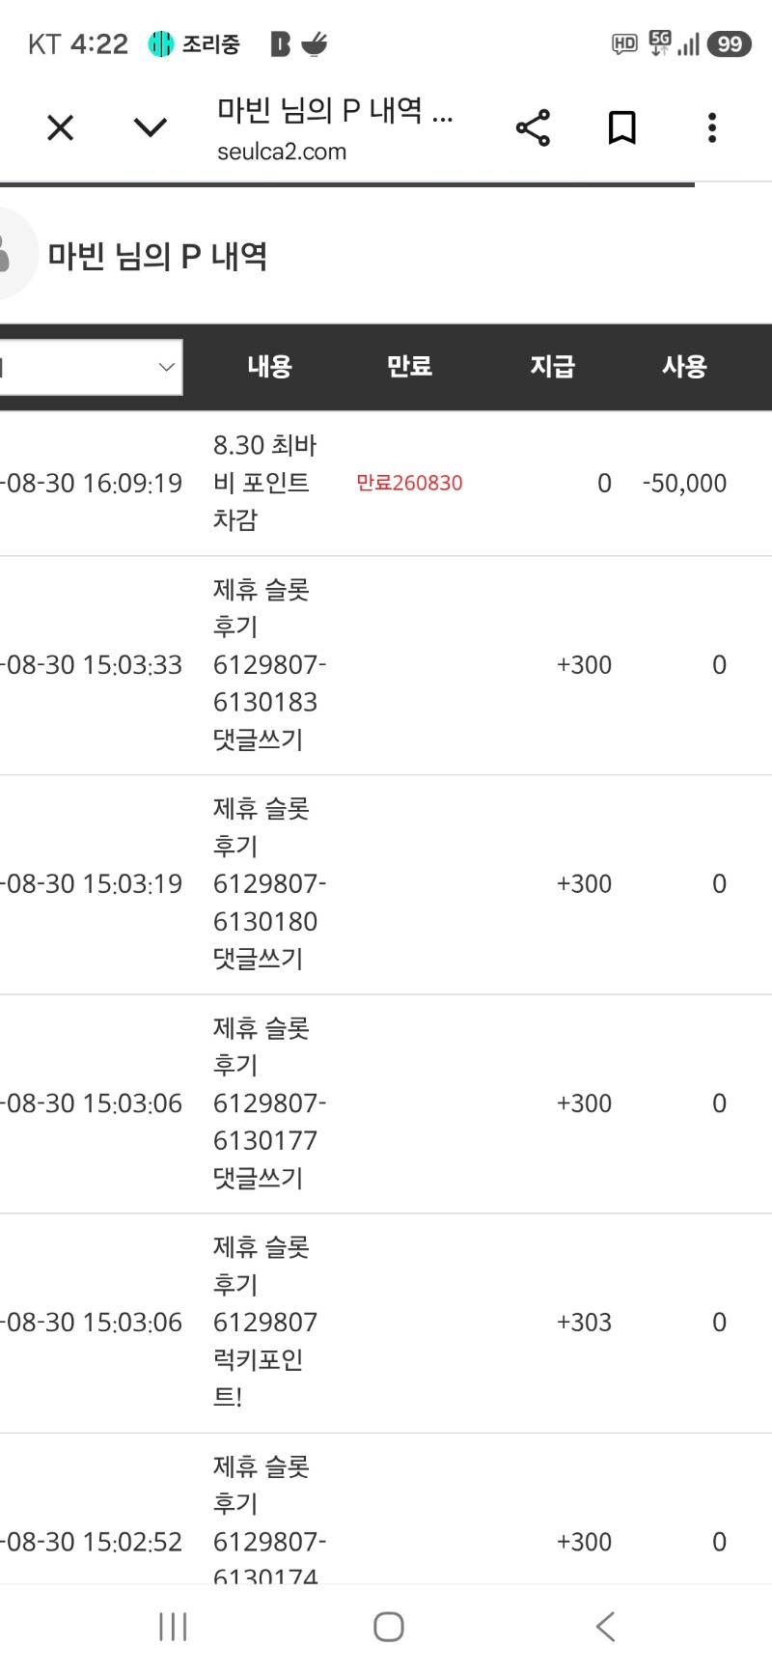Expand the browser page options chevron
Viewport: 772px width, 1674px height.
tap(151, 127)
